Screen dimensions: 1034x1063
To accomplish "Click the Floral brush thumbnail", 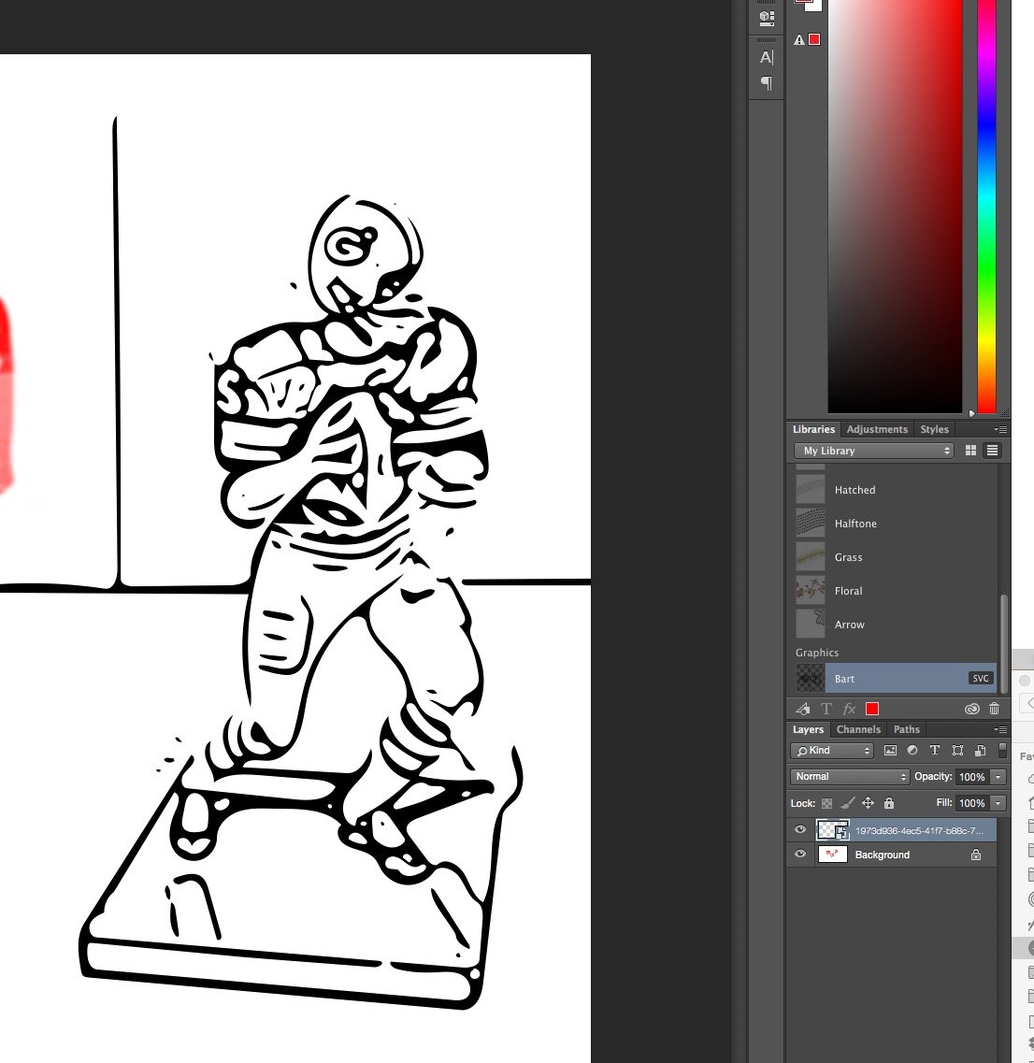I will click(x=811, y=591).
